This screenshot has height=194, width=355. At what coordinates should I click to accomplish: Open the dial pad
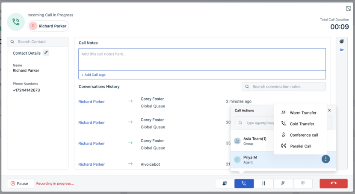(x=303, y=183)
